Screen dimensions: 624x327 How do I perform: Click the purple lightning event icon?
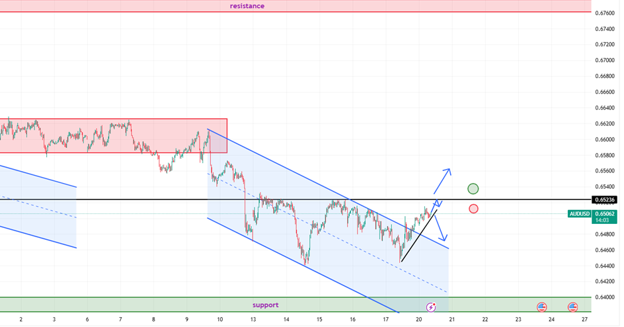point(431,307)
